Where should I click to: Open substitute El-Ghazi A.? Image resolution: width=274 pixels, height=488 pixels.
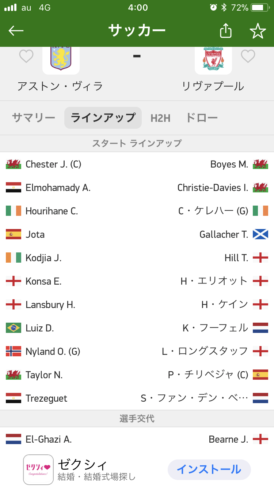[49, 439]
